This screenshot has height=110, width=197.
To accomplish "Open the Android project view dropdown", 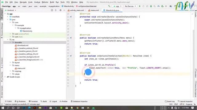I will coord(10,10).
